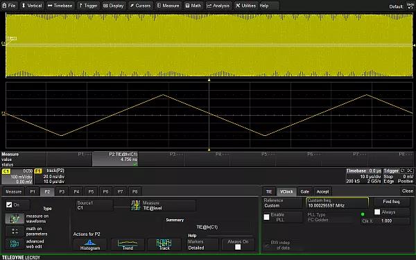Viewport: 416px width, 260px height.
Task: Click the undo icon at top right
Action: coord(410,6)
